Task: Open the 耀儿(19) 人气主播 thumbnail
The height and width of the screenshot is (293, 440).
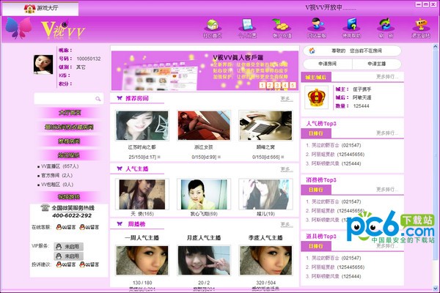Action: [x=265, y=194]
